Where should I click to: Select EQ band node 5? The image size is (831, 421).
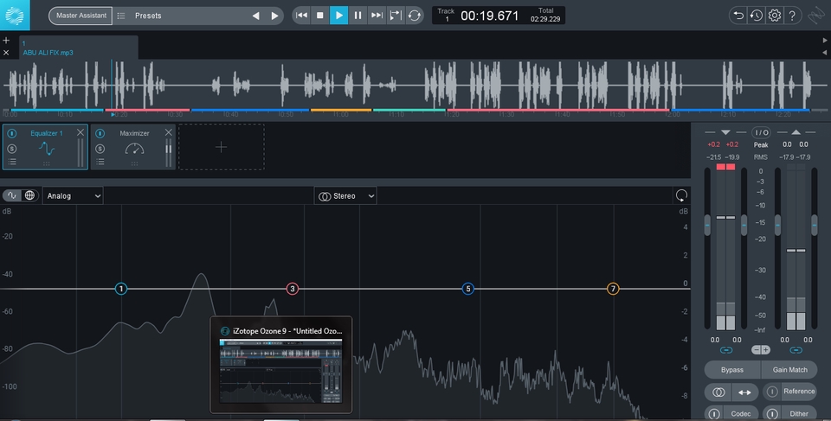pyautogui.click(x=467, y=289)
